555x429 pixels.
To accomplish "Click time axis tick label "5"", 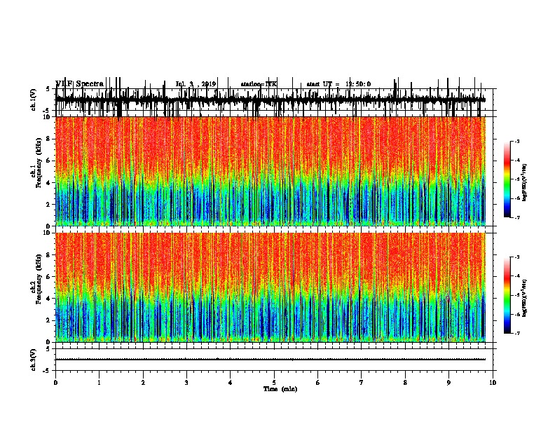I will click(274, 383).
